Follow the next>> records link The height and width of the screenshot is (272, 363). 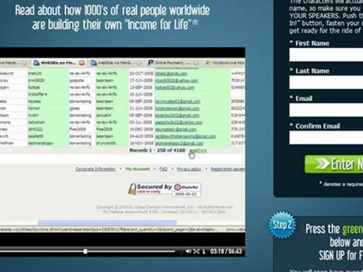[x=198, y=151]
